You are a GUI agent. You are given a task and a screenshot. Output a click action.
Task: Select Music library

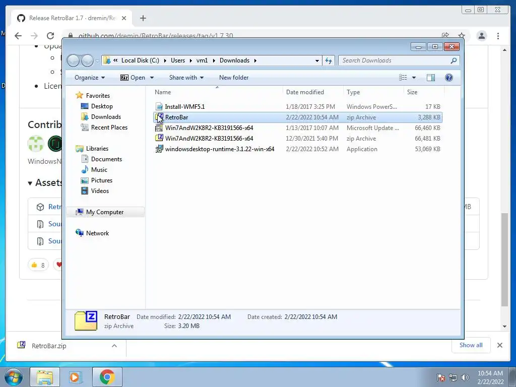(99, 170)
